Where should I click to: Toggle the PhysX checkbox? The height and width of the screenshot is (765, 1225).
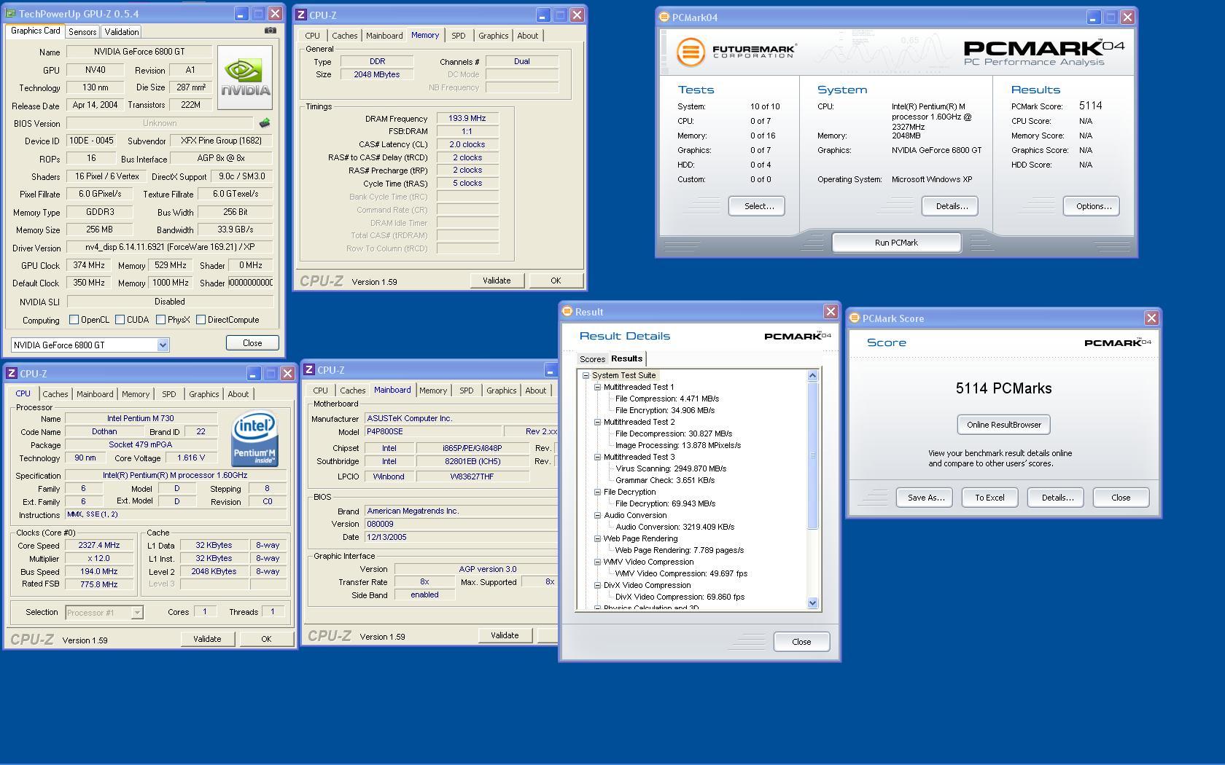160,320
